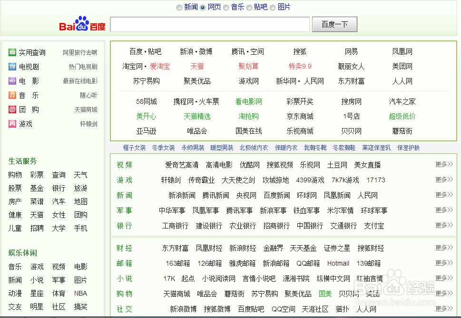Expand more links in 财经 row
This screenshot has height=318, width=461.
[444, 248]
